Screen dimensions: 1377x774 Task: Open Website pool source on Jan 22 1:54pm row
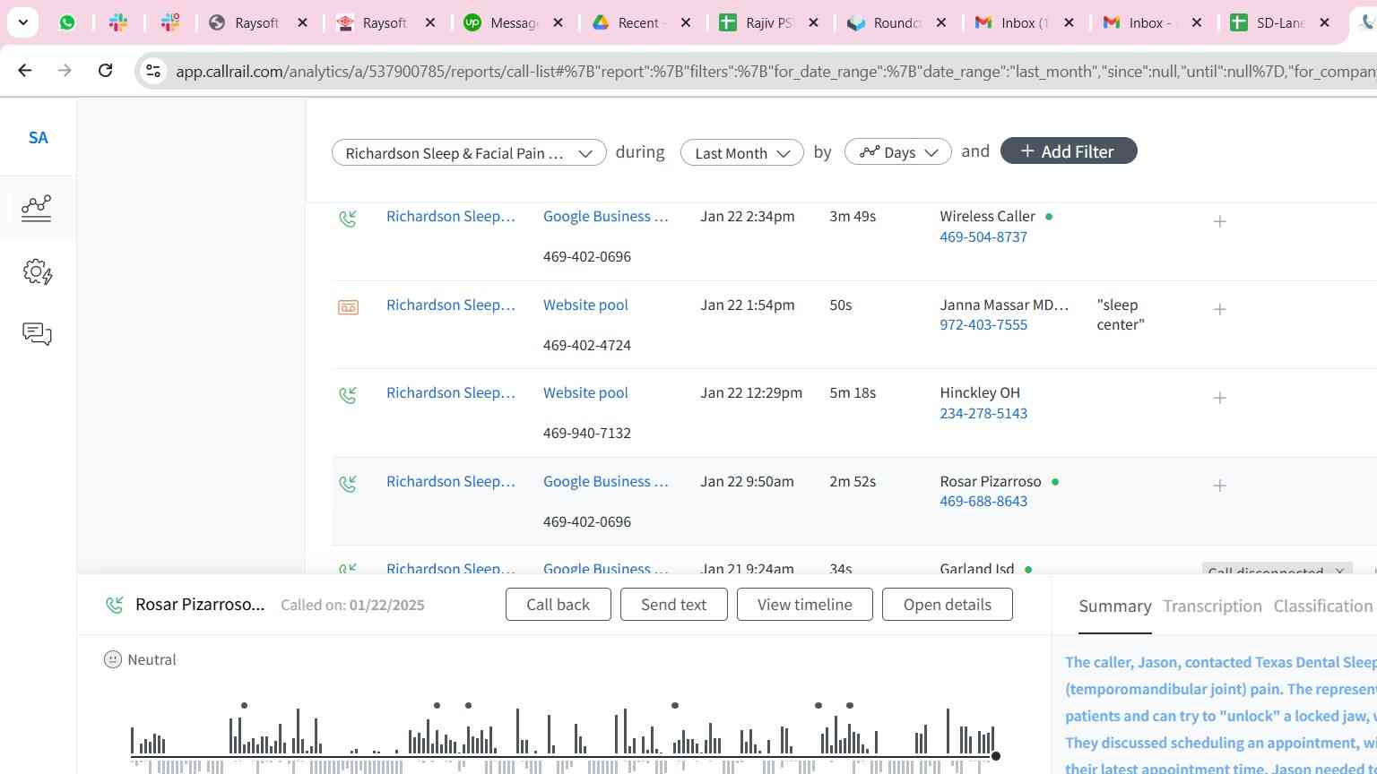click(x=585, y=305)
